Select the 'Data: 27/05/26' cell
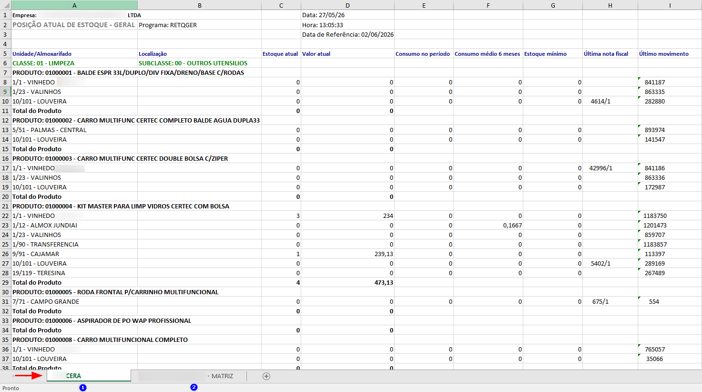 click(347, 15)
